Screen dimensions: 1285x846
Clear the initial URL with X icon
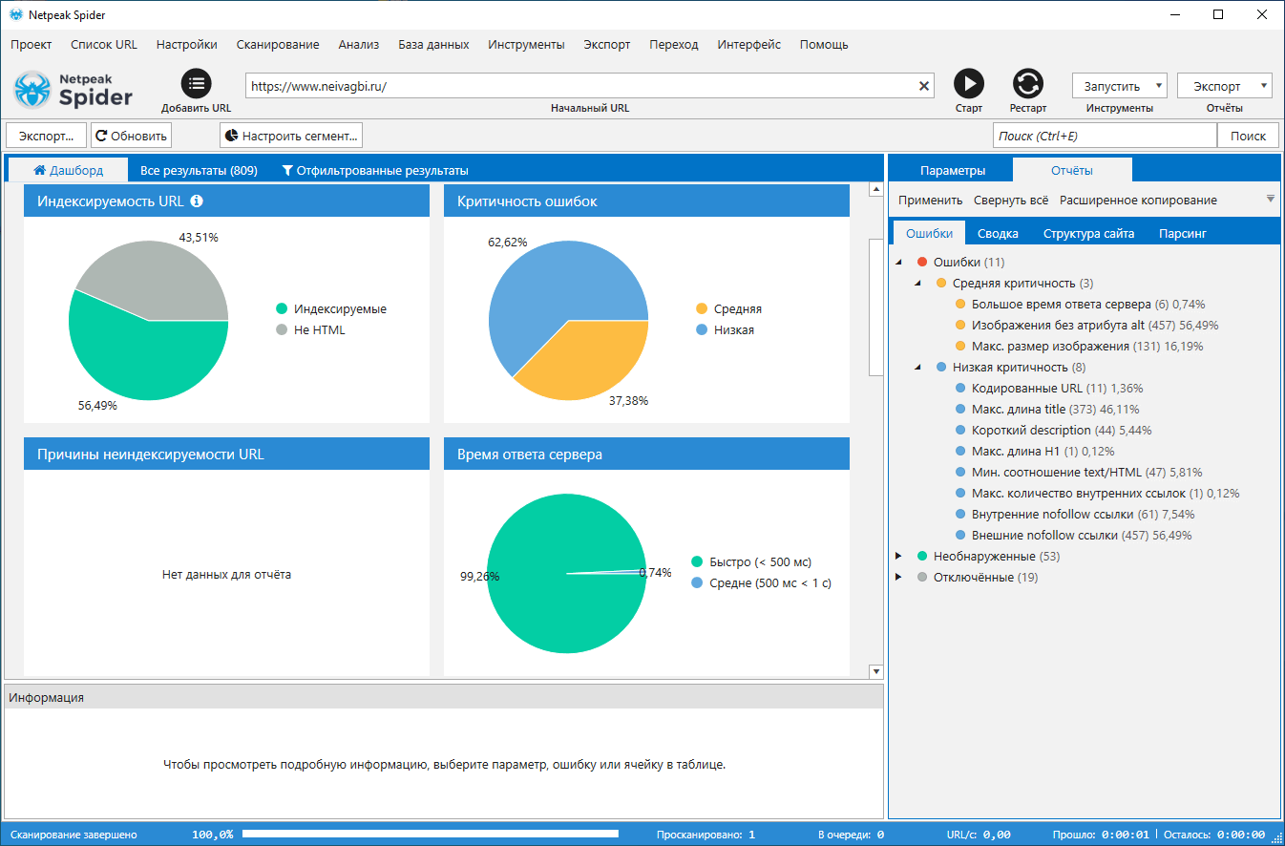[924, 86]
